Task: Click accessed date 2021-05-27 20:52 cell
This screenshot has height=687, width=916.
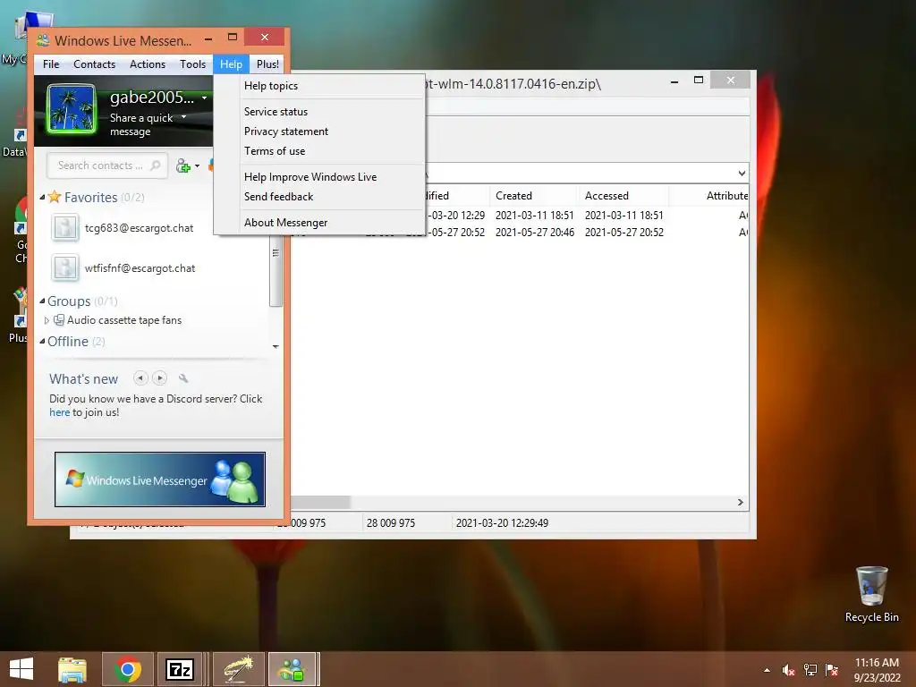Action: (x=623, y=233)
